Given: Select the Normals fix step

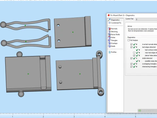Looking at the screenshot, I should coord(113,29).
